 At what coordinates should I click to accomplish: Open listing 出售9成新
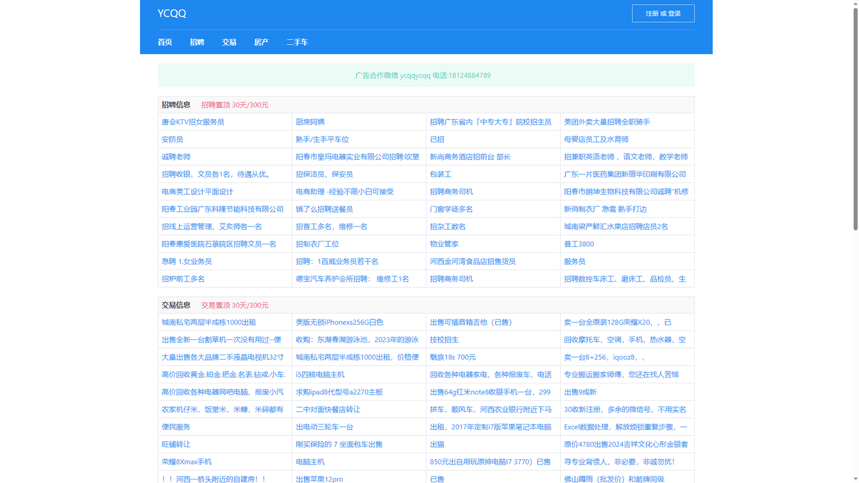[x=580, y=392]
